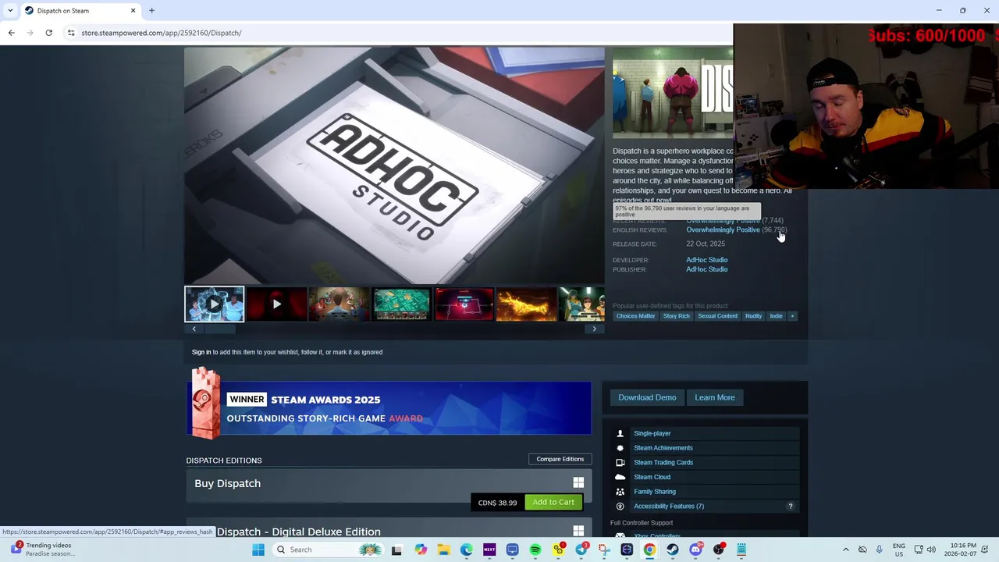Click the Compare Editions button
Viewport: 999px width, 562px height.
point(560,459)
